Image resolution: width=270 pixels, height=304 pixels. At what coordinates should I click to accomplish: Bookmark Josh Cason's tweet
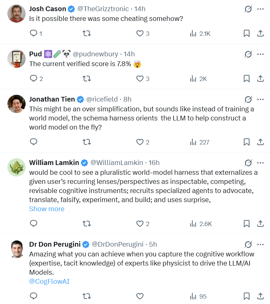pos(246,33)
